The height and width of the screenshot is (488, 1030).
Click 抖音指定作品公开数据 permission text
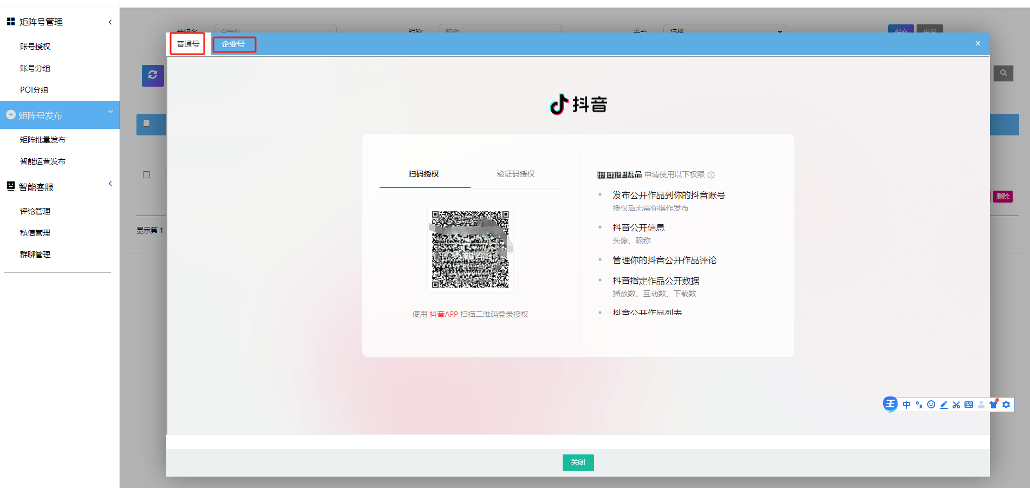[x=656, y=281]
